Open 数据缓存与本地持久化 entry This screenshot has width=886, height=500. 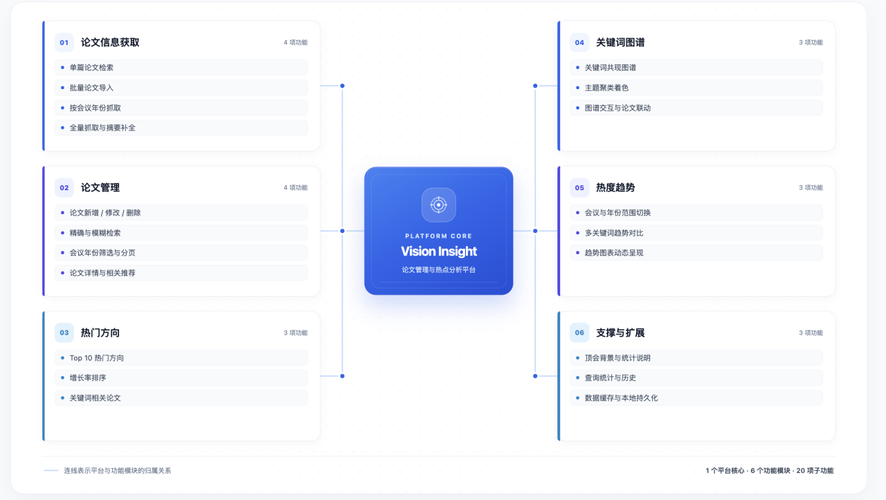click(696, 398)
